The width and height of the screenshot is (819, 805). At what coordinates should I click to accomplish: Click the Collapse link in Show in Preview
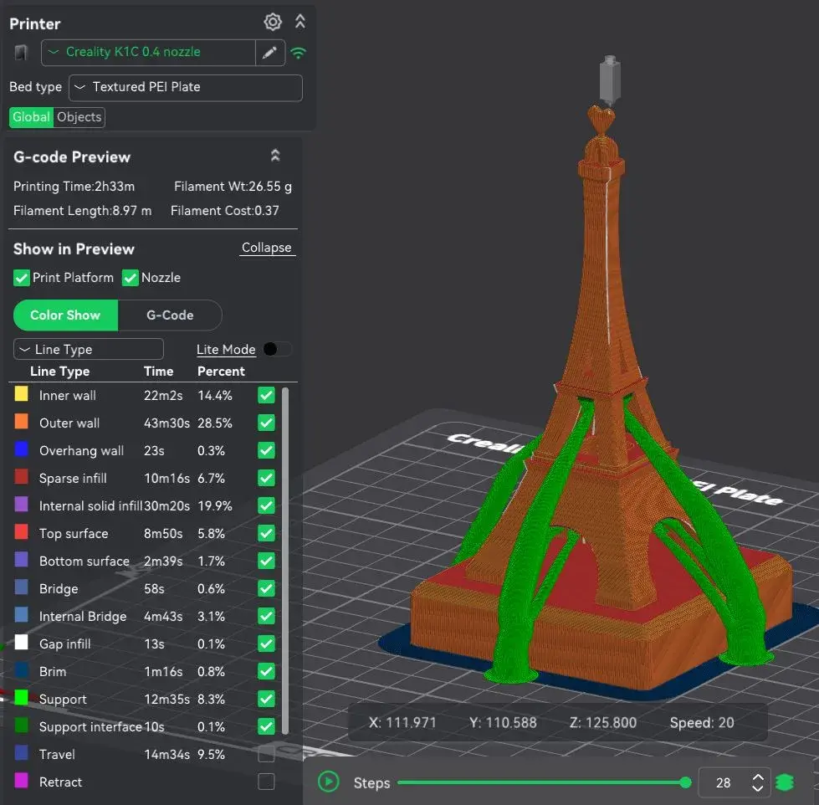(x=266, y=248)
